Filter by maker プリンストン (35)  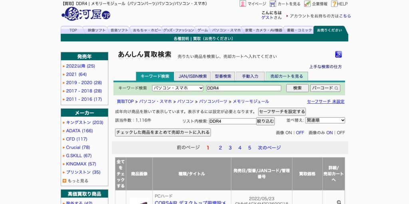click(83, 173)
